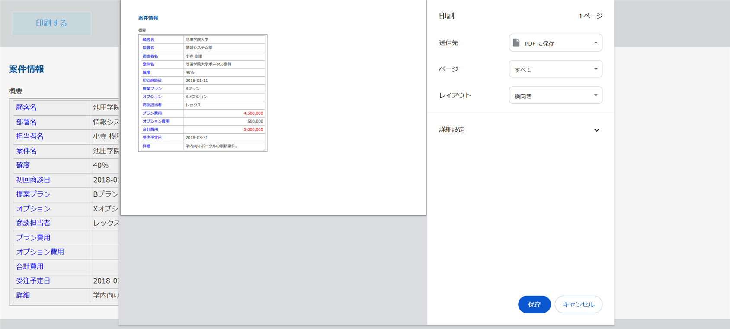Click the ページ label in print dialog
730x329 pixels.
(x=448, y=69)
